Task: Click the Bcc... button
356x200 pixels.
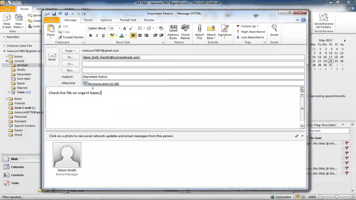Action: pos(70,70)
